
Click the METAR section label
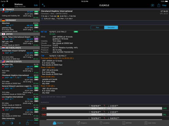click(x=44, y=32)
